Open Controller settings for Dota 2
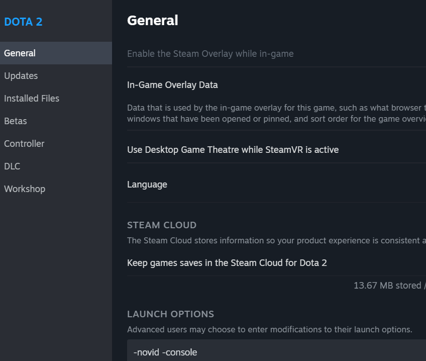Viewport: 426px width, 361px height. click(x=24, y=143)
